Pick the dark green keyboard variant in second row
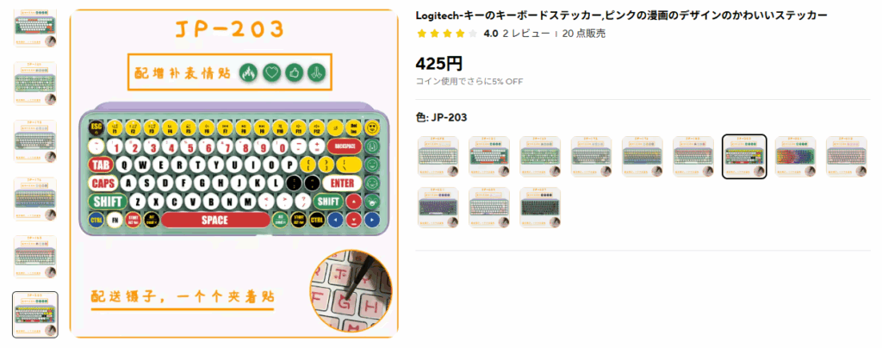 (540, 208)
